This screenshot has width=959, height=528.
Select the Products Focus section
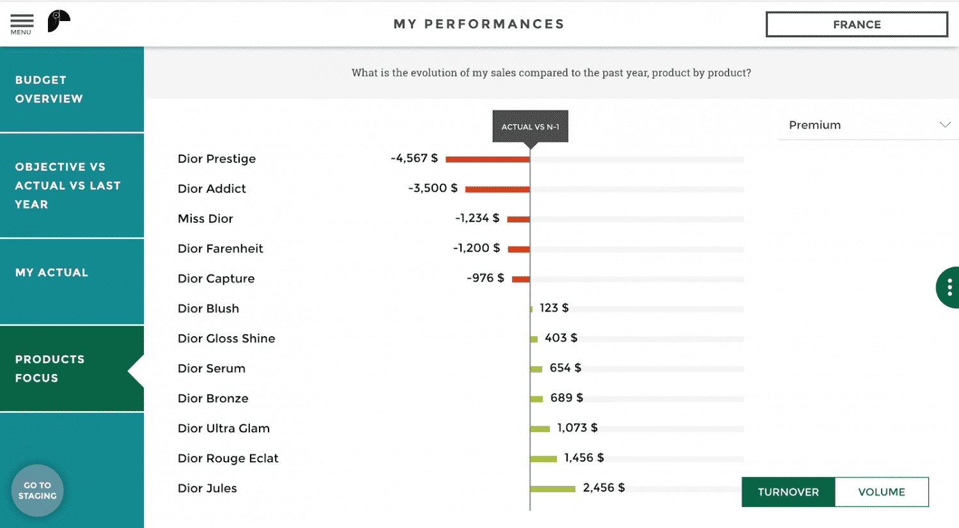[x=72, y=368]
